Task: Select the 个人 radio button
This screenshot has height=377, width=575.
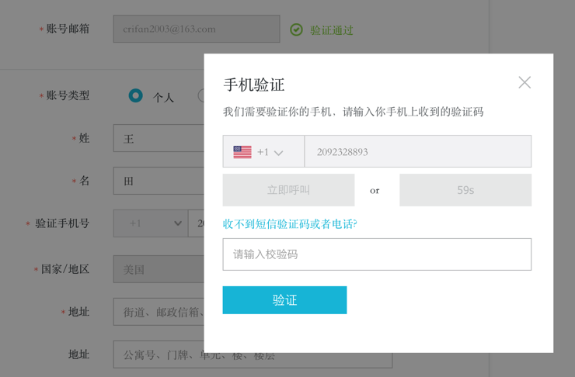Action: coord(136,95)
